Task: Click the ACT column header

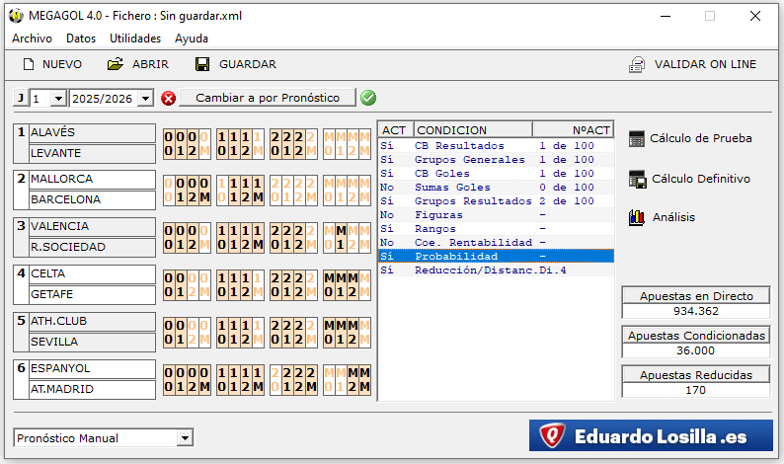Action: coord(395,130)
